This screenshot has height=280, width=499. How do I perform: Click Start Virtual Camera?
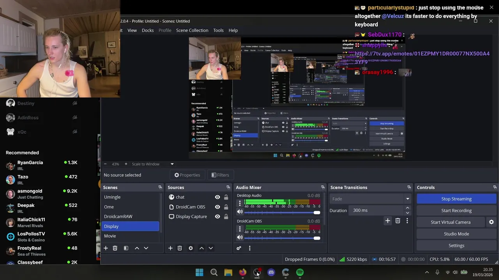coord(450,222)
